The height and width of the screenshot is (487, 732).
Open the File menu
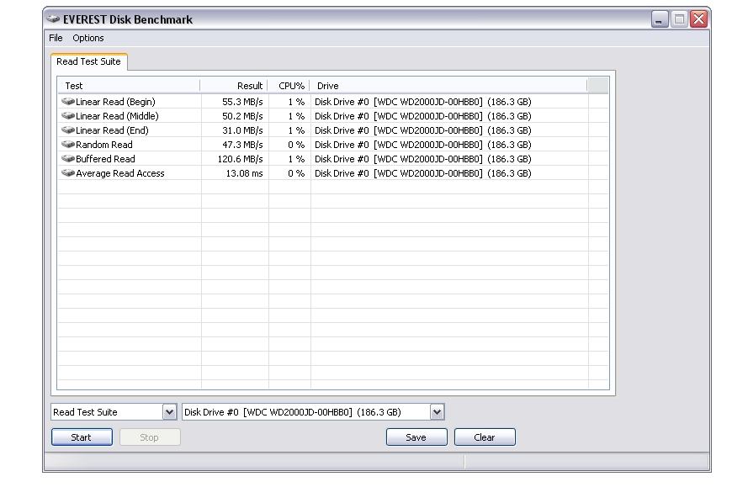(x=56, y=38)
